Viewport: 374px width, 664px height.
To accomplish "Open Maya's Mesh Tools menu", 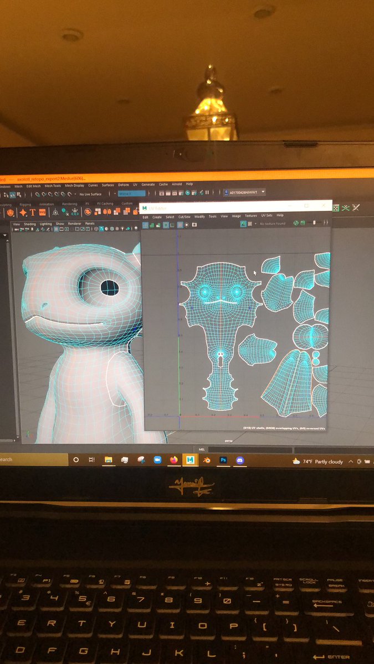I will click(x=53, y=186).
